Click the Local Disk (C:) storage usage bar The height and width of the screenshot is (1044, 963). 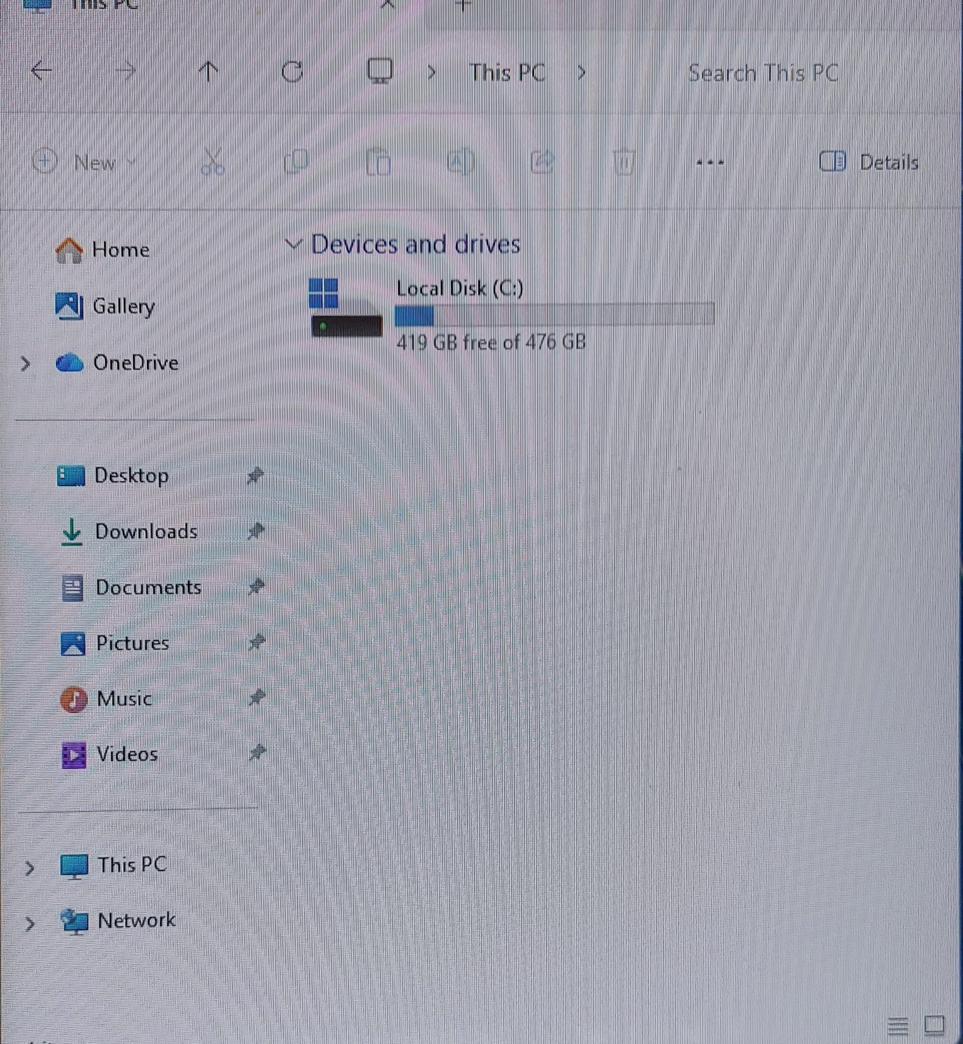(x=554, y=315)
